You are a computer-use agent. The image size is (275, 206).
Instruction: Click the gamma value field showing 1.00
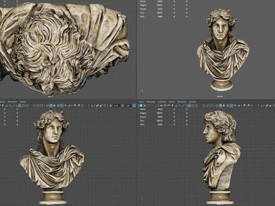(x=128, y=105)
